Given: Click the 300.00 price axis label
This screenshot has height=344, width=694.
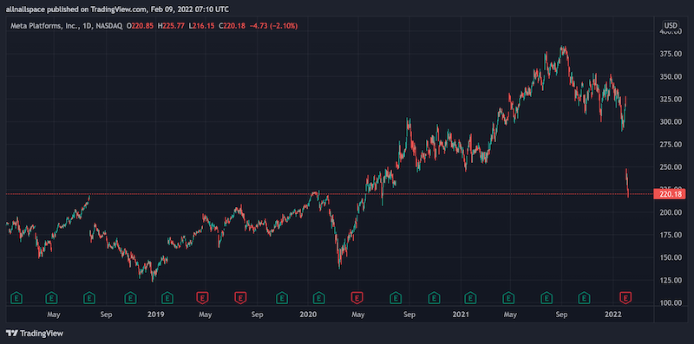Looking at the screenshot, I should (x=670, y=121).
